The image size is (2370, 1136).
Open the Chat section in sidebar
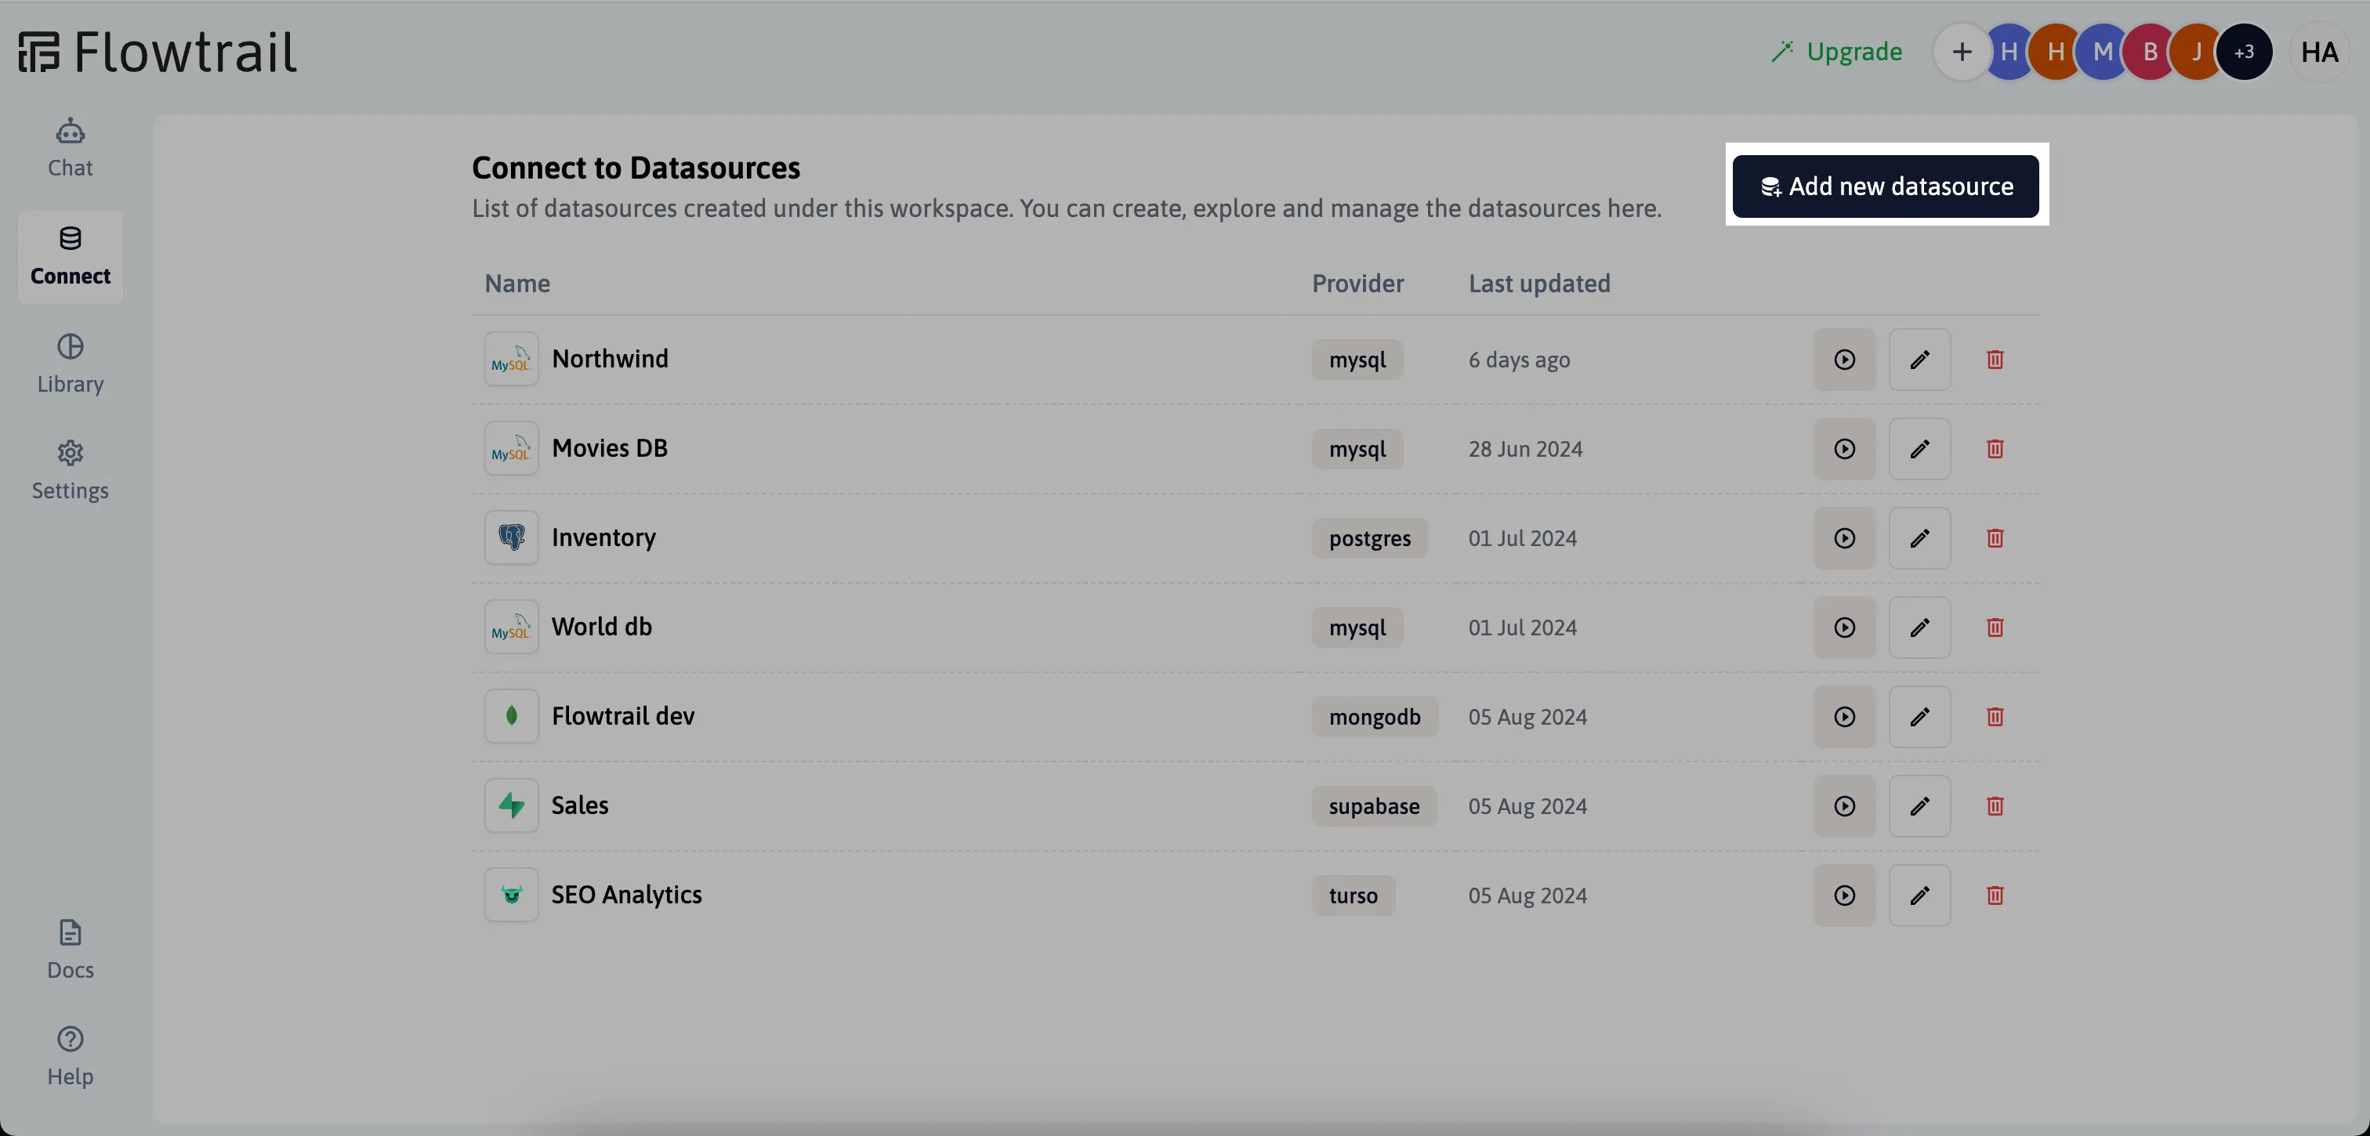70,148
